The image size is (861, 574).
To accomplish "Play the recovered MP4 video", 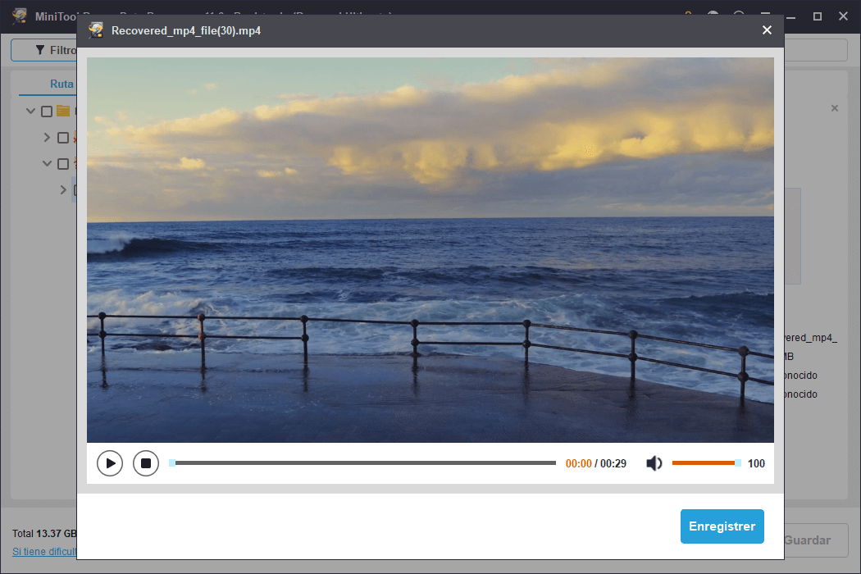I will coord(110,463).
